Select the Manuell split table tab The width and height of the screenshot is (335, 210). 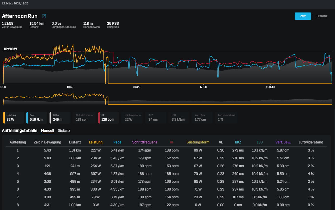(x=47, y=131)
